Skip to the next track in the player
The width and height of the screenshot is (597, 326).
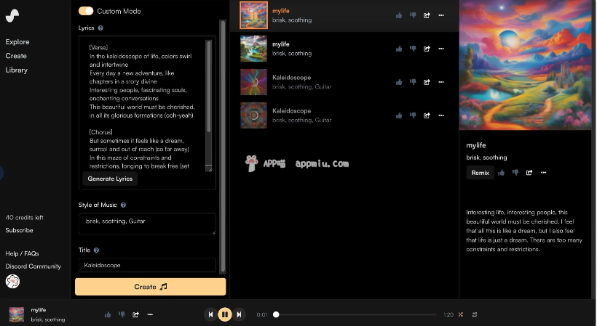point(239,314)
